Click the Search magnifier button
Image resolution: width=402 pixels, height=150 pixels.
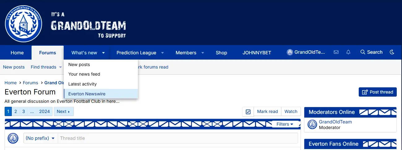click(371, 52)
